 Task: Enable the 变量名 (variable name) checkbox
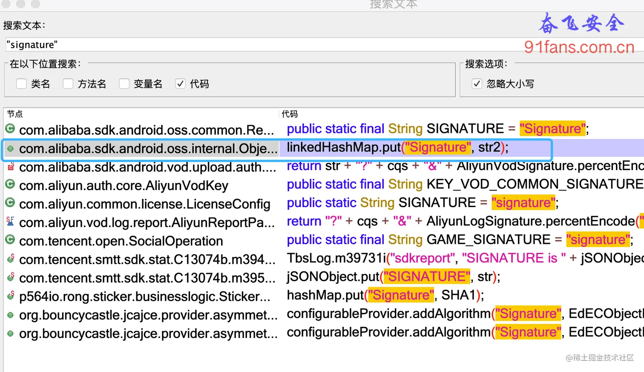(124, 84)
